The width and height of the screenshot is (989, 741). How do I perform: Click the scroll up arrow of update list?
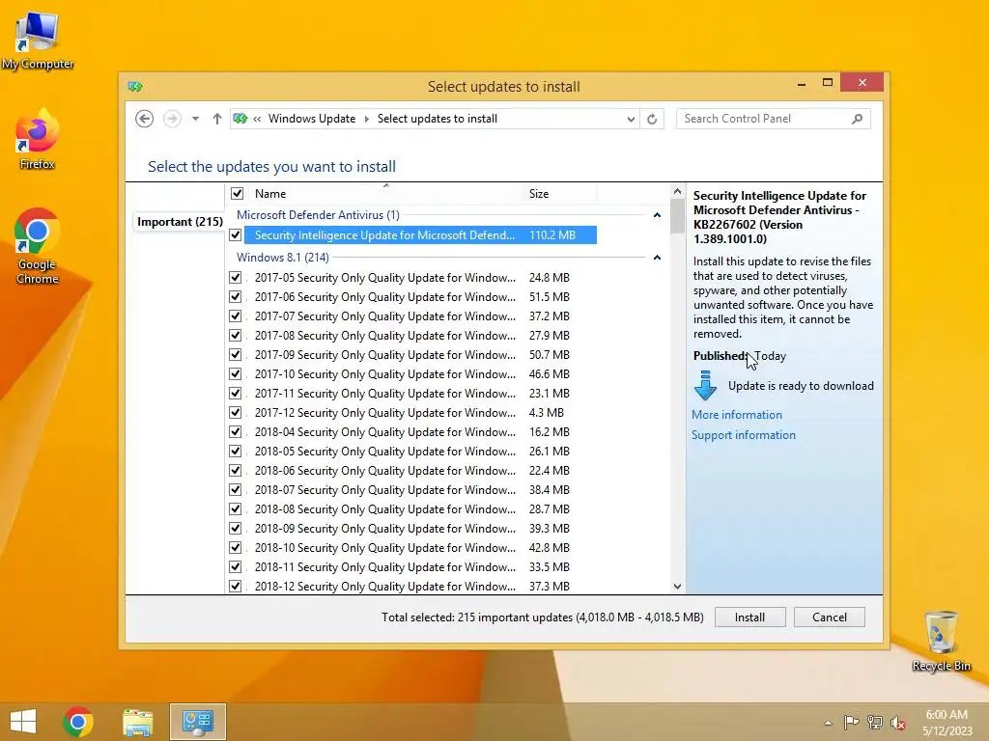(677, 191)
